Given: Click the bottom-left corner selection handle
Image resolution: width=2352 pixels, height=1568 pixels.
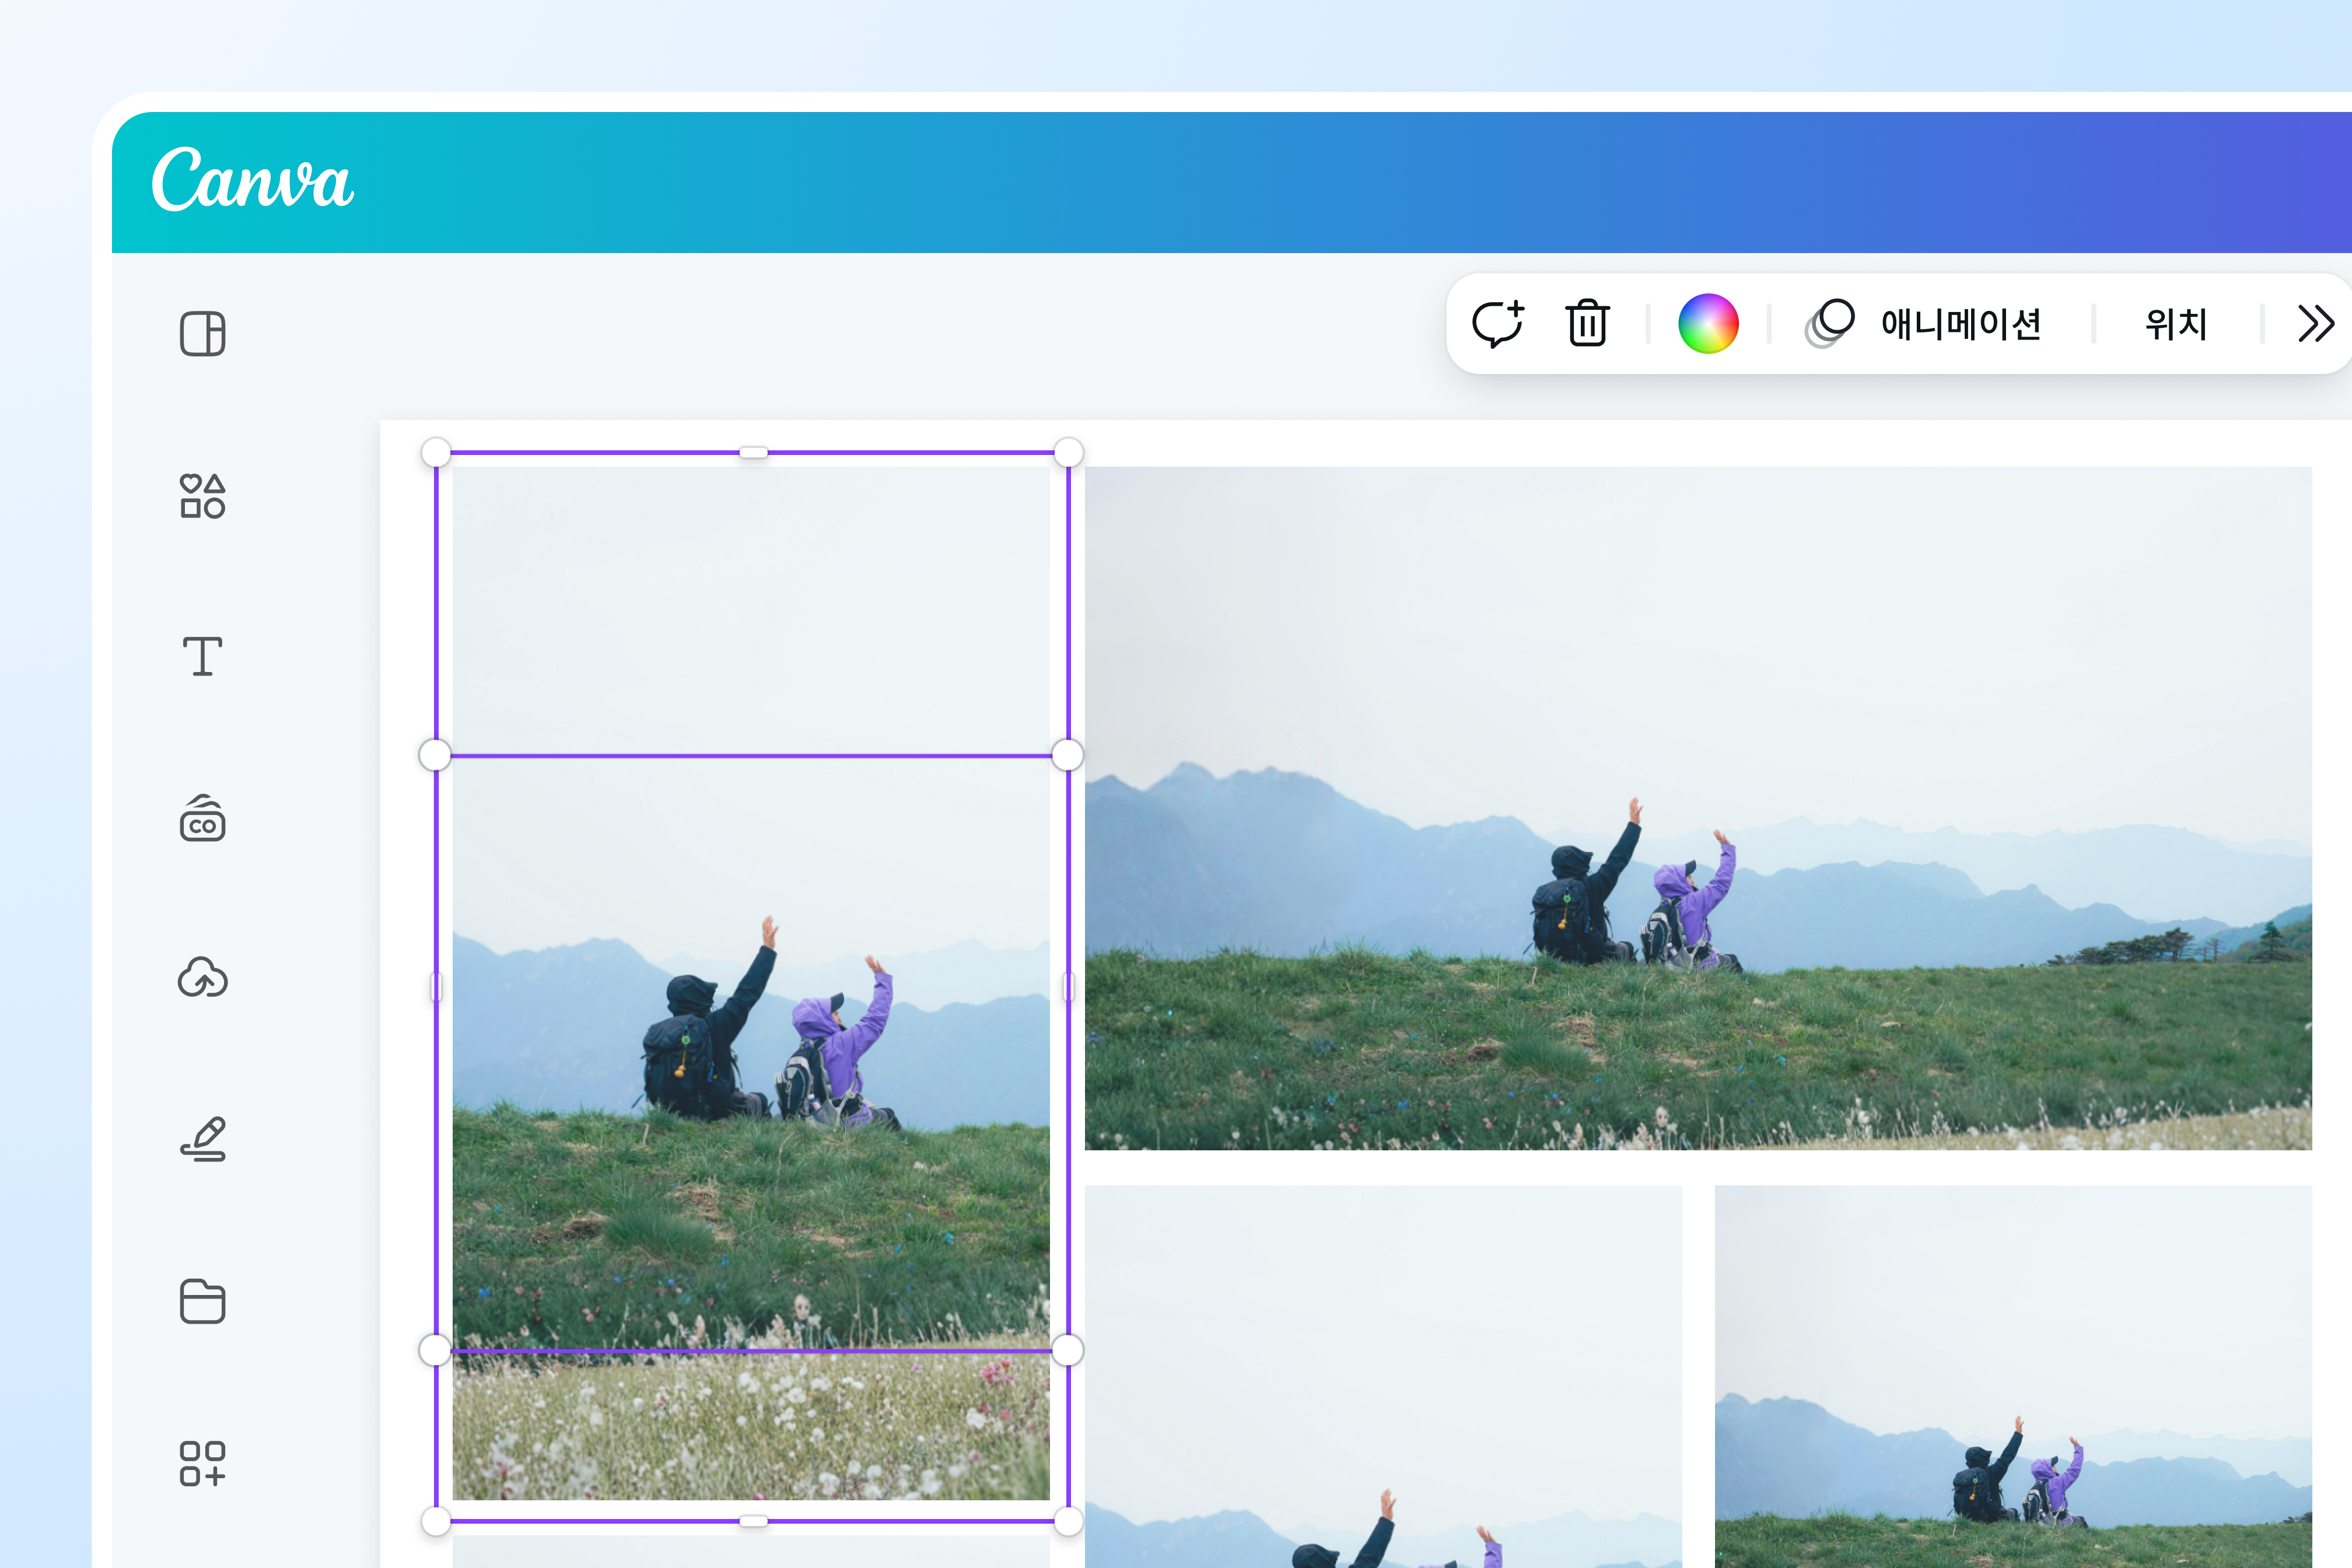Looking at the screenshot, I should click(x=436, y=1521).
